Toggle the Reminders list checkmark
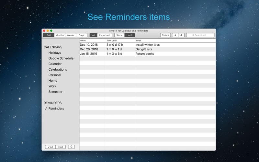Viewport: 259px width, 162px height. [46, 109]
